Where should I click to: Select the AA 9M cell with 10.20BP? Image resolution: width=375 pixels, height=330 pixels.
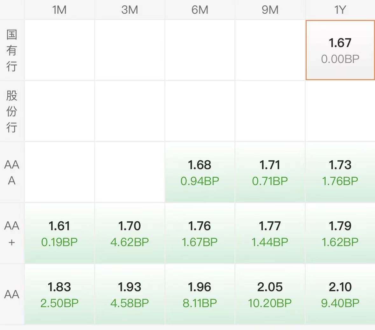point(270,294)
